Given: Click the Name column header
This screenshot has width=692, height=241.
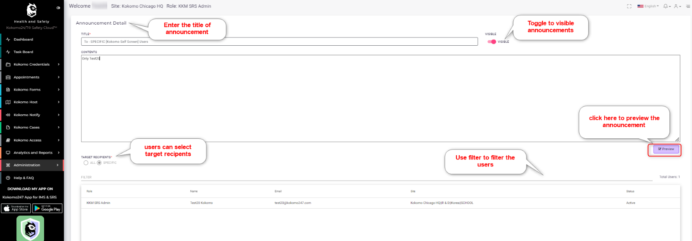Looking at the screenshot, I should (x=194, y=191).
